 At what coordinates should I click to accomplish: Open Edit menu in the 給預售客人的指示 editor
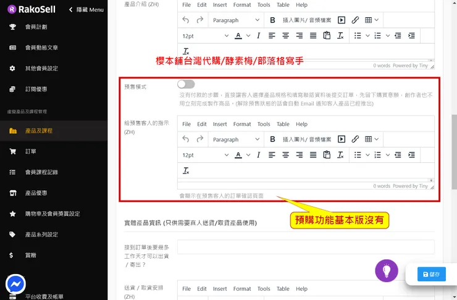[x=202, y=124]
